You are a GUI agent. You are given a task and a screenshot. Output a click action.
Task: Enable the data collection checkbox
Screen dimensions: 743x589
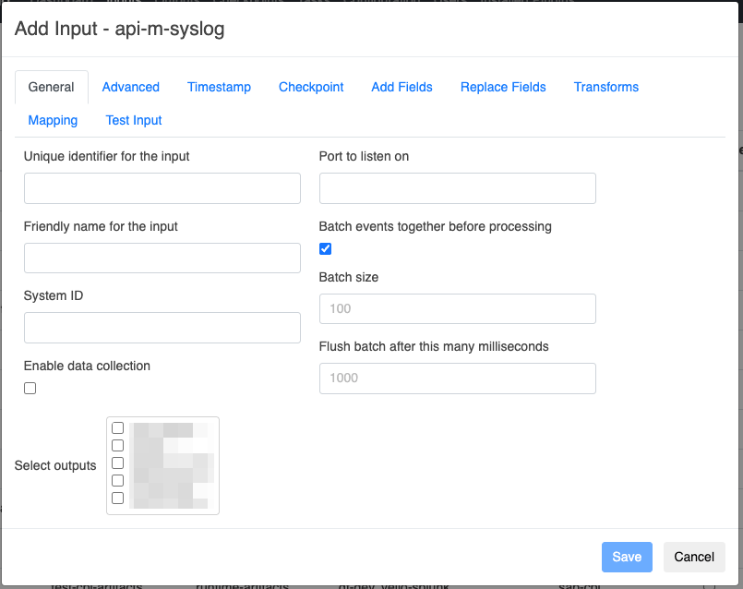click(30, 389)
